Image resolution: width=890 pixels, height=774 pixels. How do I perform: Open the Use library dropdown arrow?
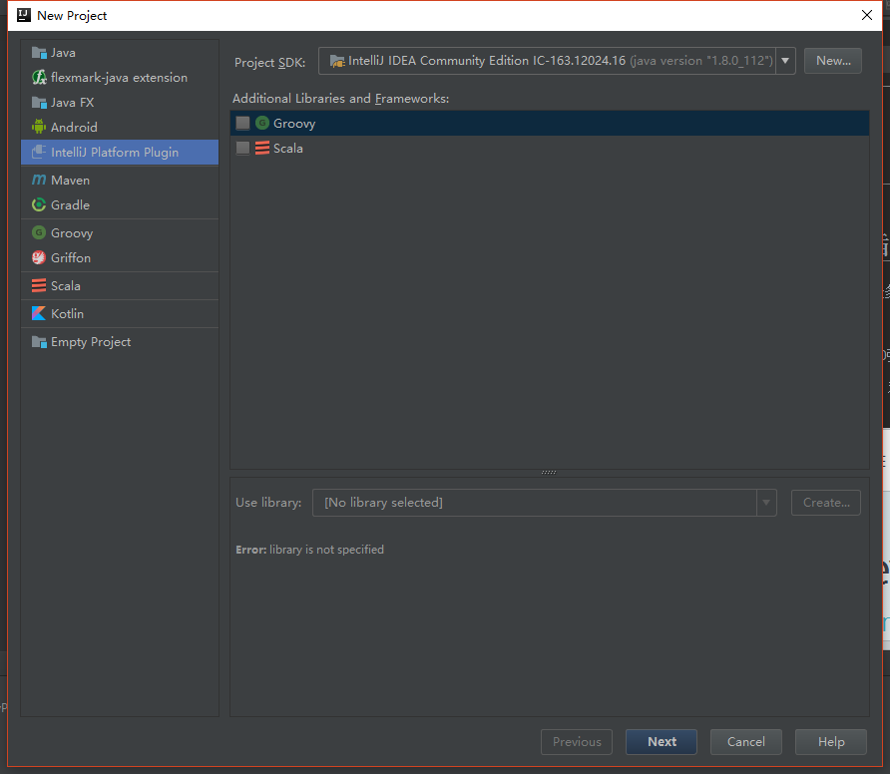tap(766, 502)
